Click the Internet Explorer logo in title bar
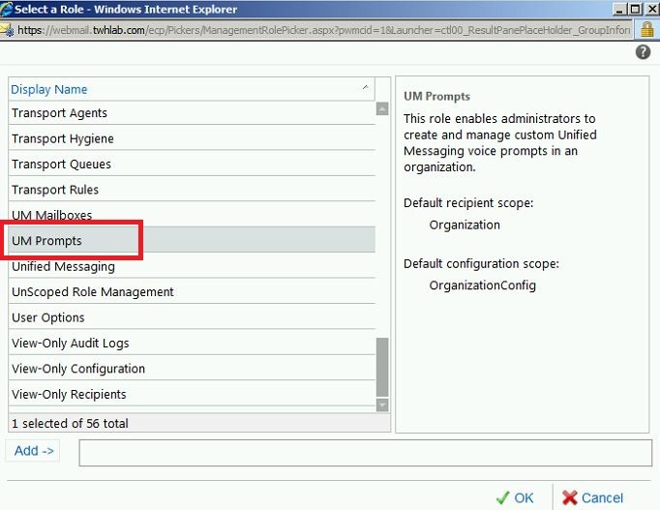Image resolution: width=660 pixels, height=510 pixels. (x=7, y=9)
